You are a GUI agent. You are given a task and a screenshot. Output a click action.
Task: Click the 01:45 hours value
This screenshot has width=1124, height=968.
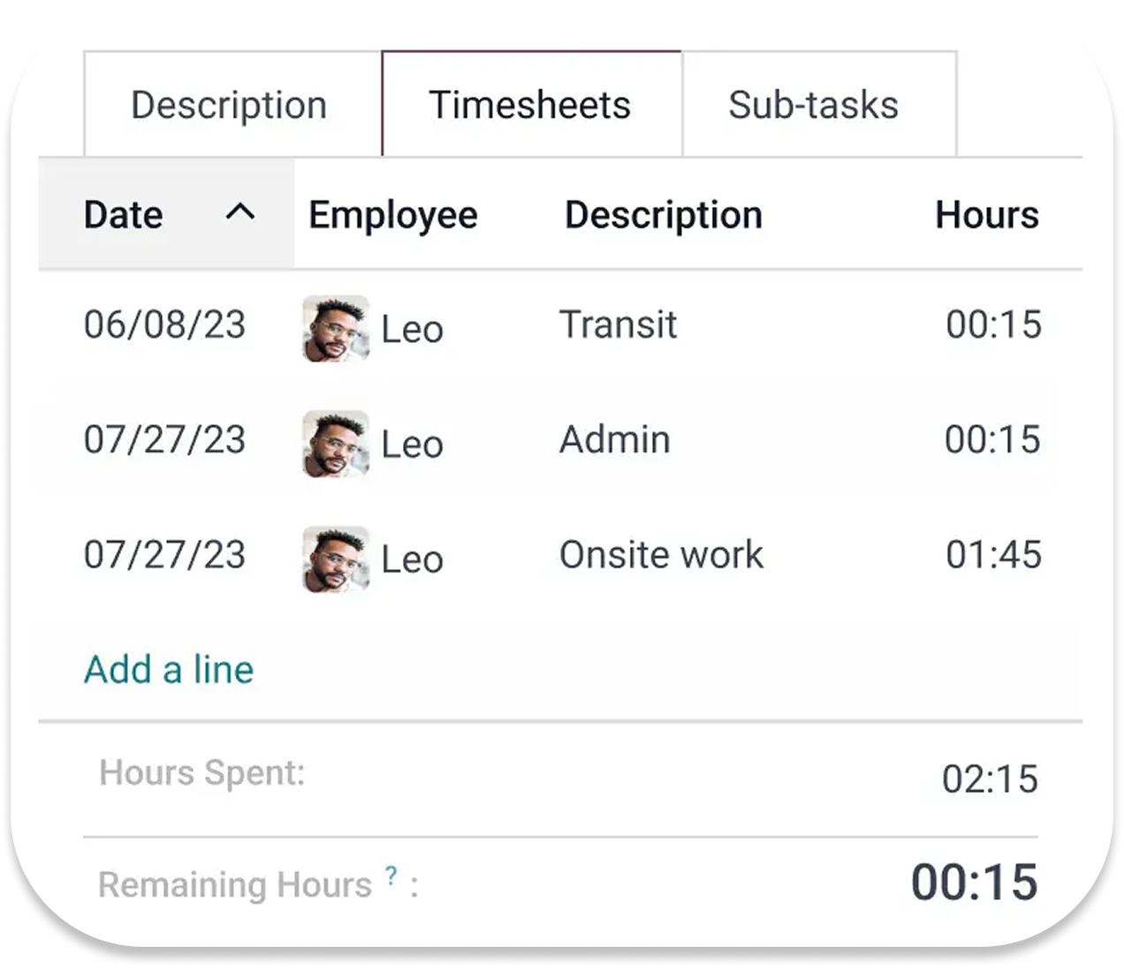click(x=994, y=555)
